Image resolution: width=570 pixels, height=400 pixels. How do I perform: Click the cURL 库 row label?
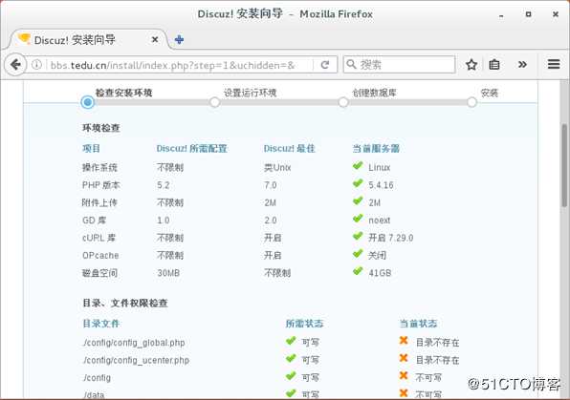pyautogui.click(x=99, y=238)
